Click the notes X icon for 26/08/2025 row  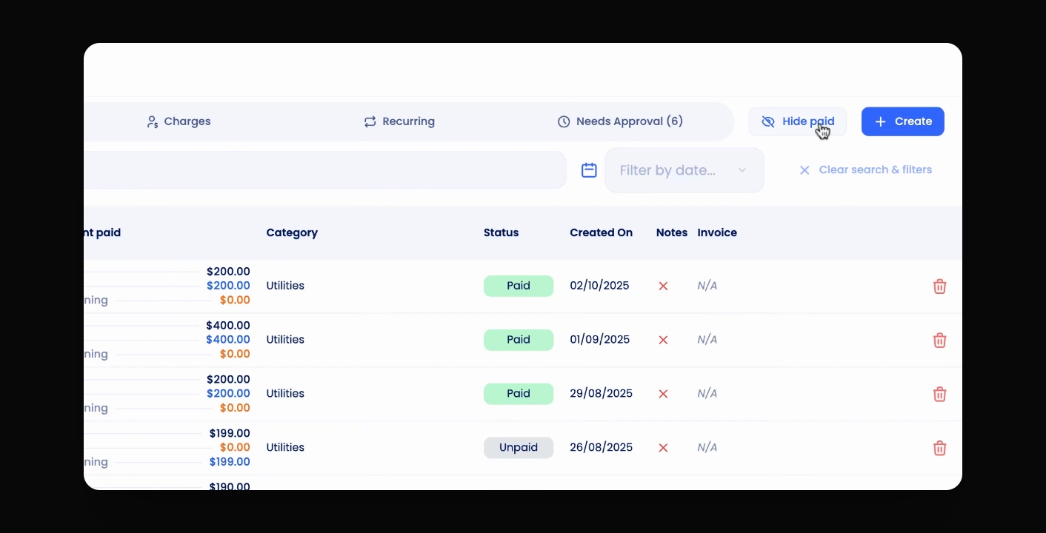coord(663,448)
